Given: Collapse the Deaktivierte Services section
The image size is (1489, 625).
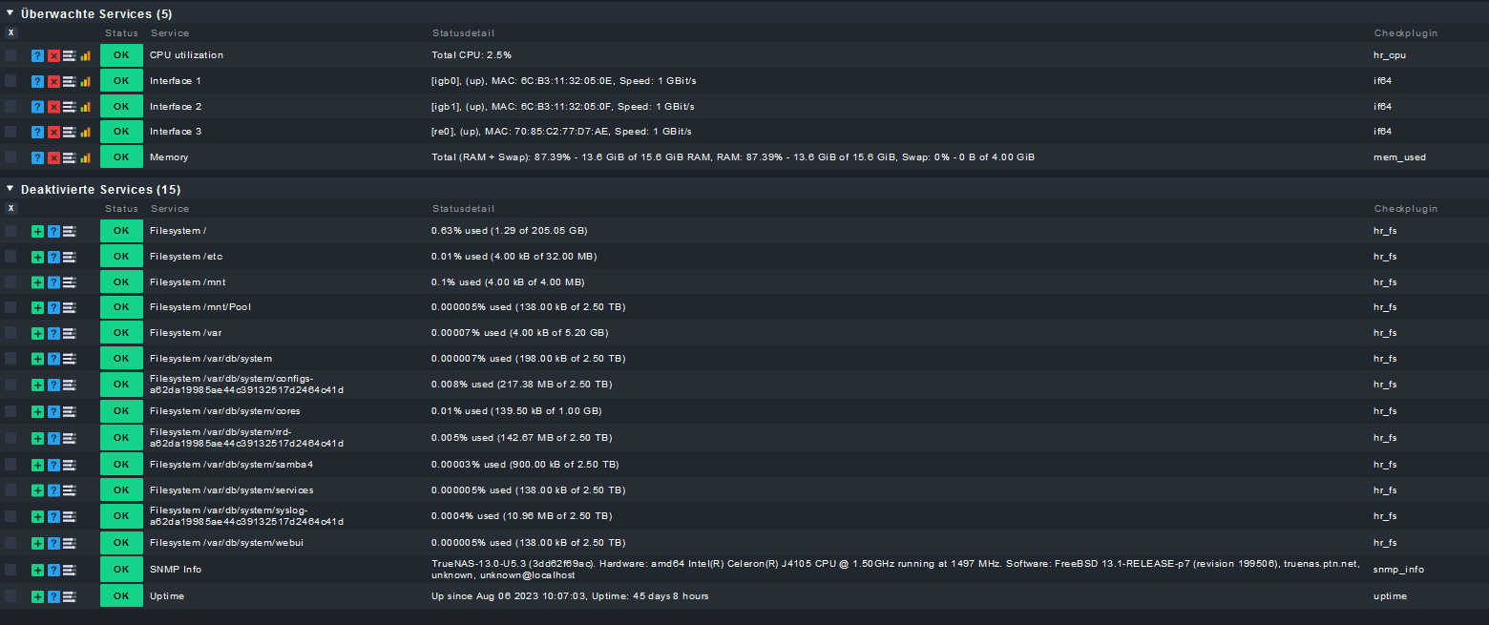Looking at the screenshot, I should [x=10, y=189].
